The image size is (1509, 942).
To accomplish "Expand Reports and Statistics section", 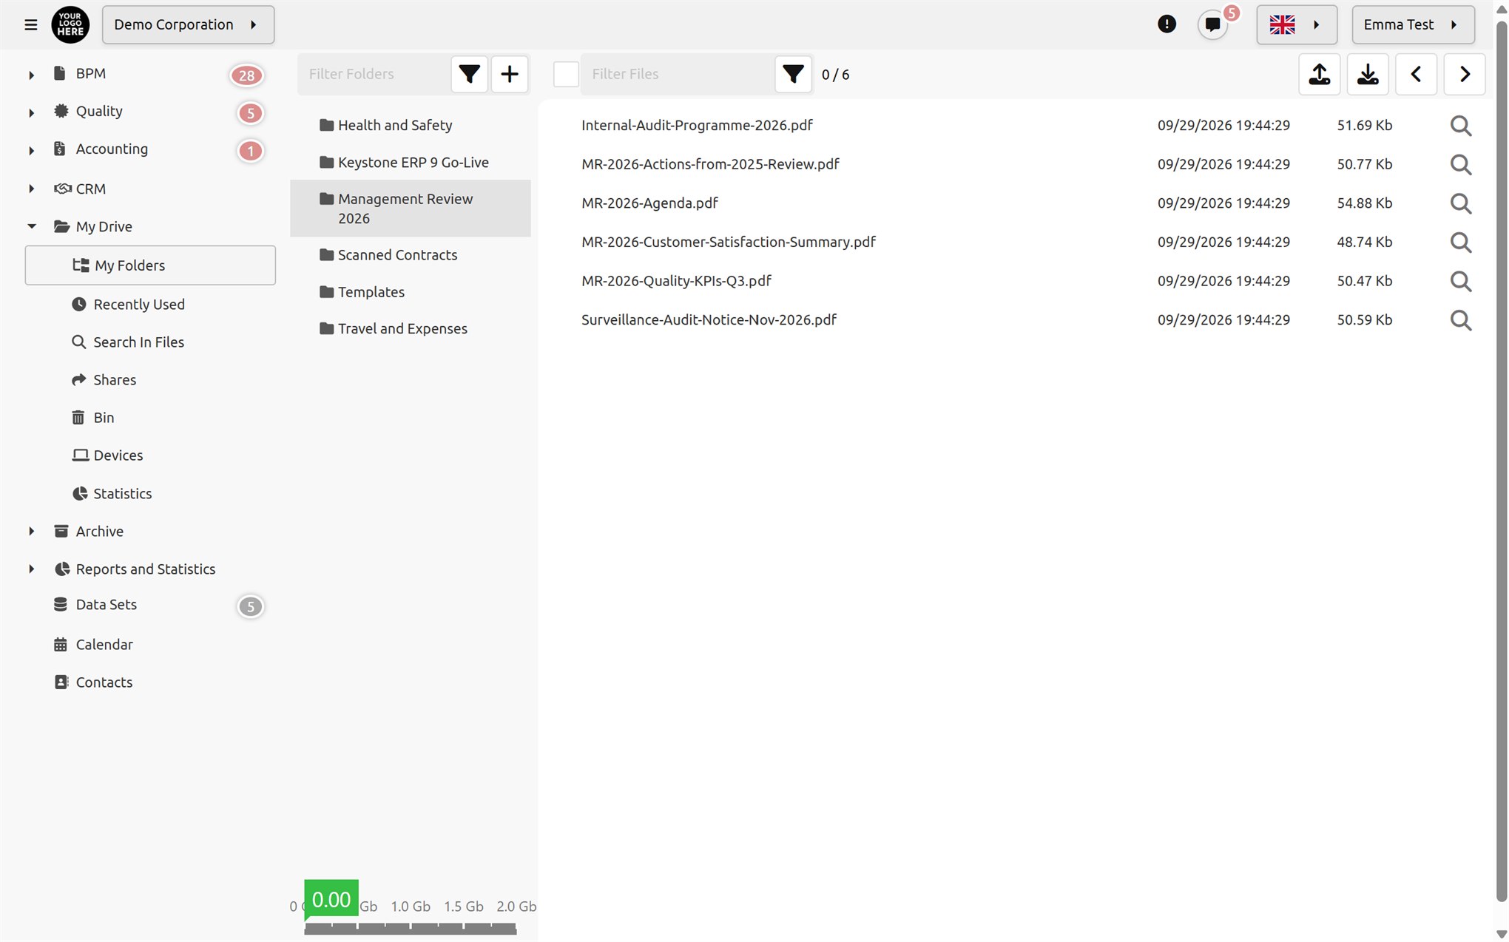I will pyautogui.click(x=31, y=569).
